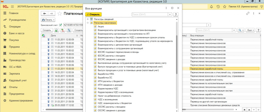This screenshot has height=112, width=264.
Task: Go forward with the right arrow button
Action: [52, 14]
